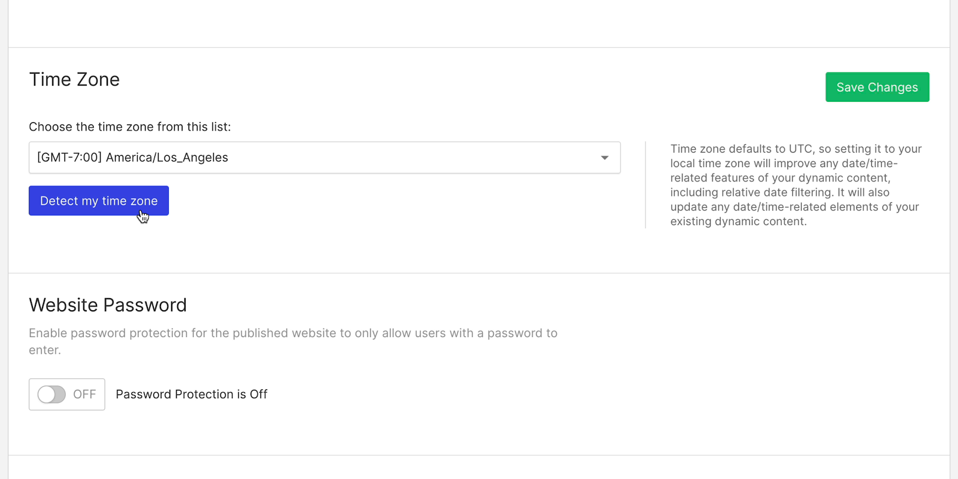958x479 pixels.
Task: Click 'Choose the time zone from this list' label
Action: [x=129, y=127]
